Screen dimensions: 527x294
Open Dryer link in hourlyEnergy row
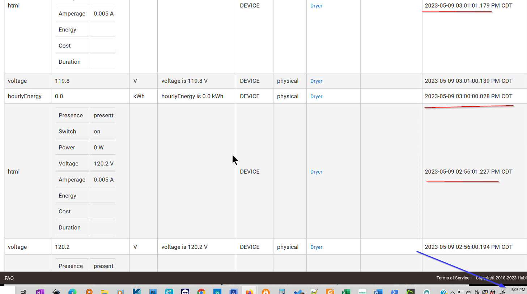pyautogui.click(x=316, y=96)
